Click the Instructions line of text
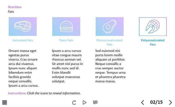 (x=44, y=93)
